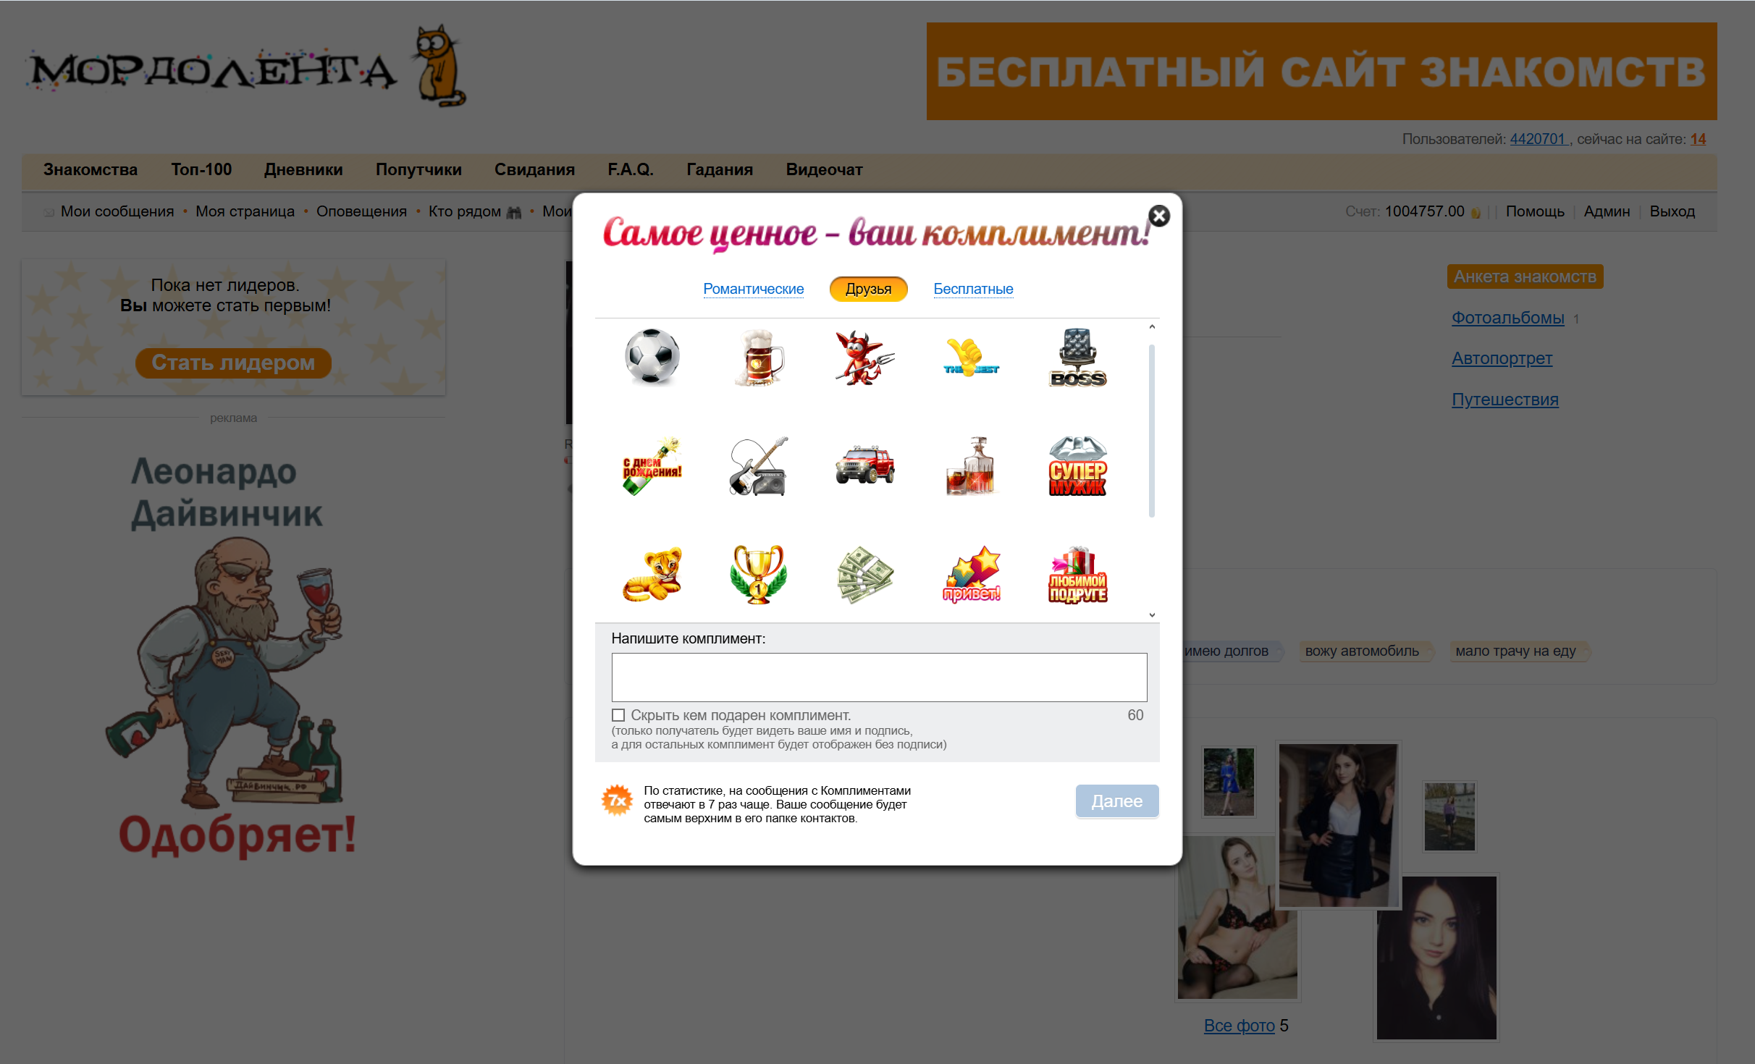Pick the red devil compliment icon

point(864,358)
